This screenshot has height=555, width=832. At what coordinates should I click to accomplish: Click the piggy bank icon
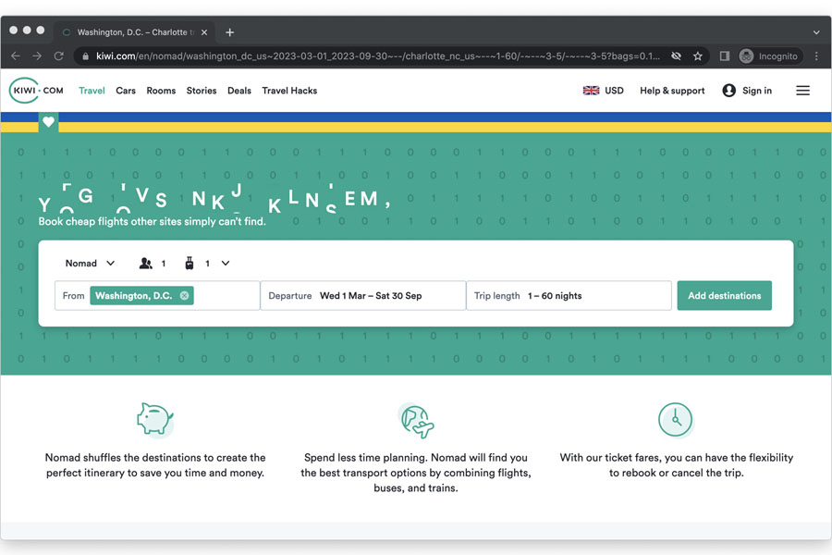point(155,420)
